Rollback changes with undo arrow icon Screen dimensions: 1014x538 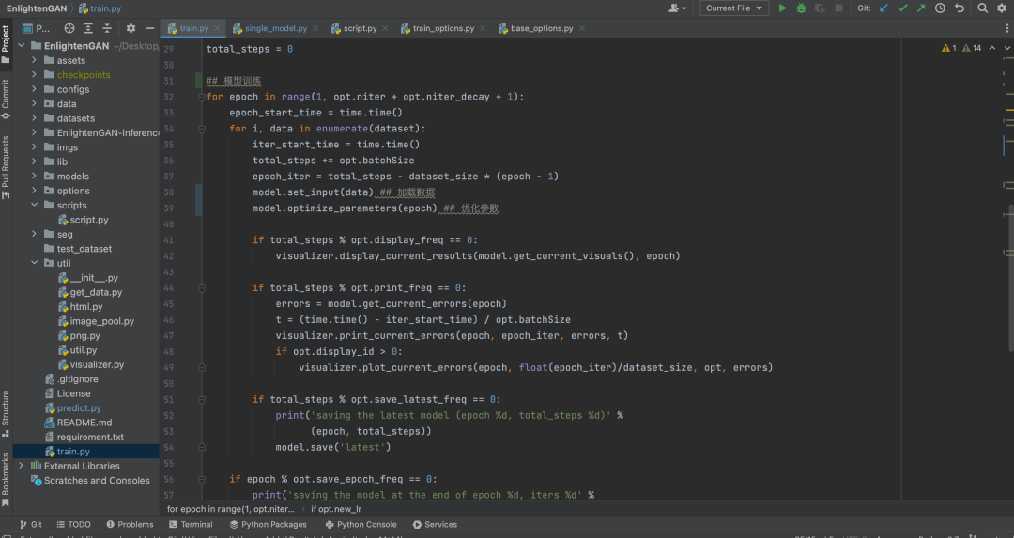coord(960,8)
